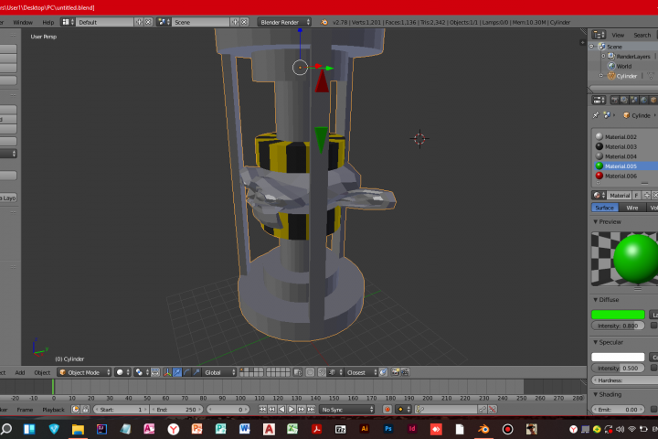The height and width of the screenshot is (439, 658).
Task: Open the Help menu
Action: pos(48,22)
